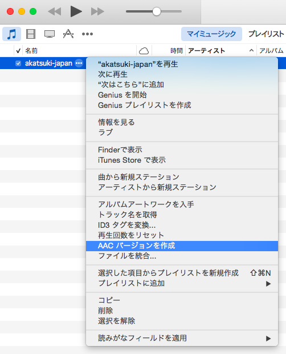Click the Play button
The width and height of the screenshot is (286, 354).
pyautogui.click(x=76, y=11)
